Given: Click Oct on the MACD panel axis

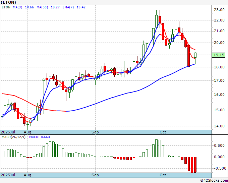Looking at the screenshot, I should pyautogui.click(x=163, y=175).
